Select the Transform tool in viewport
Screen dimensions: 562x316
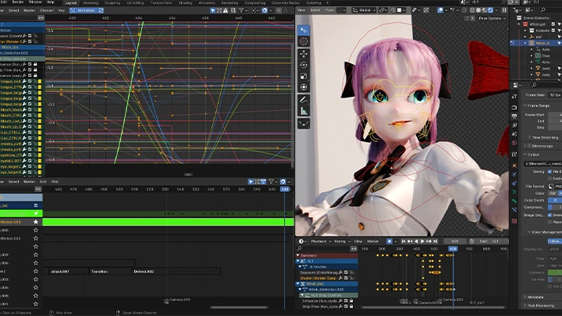click(304, 87)
